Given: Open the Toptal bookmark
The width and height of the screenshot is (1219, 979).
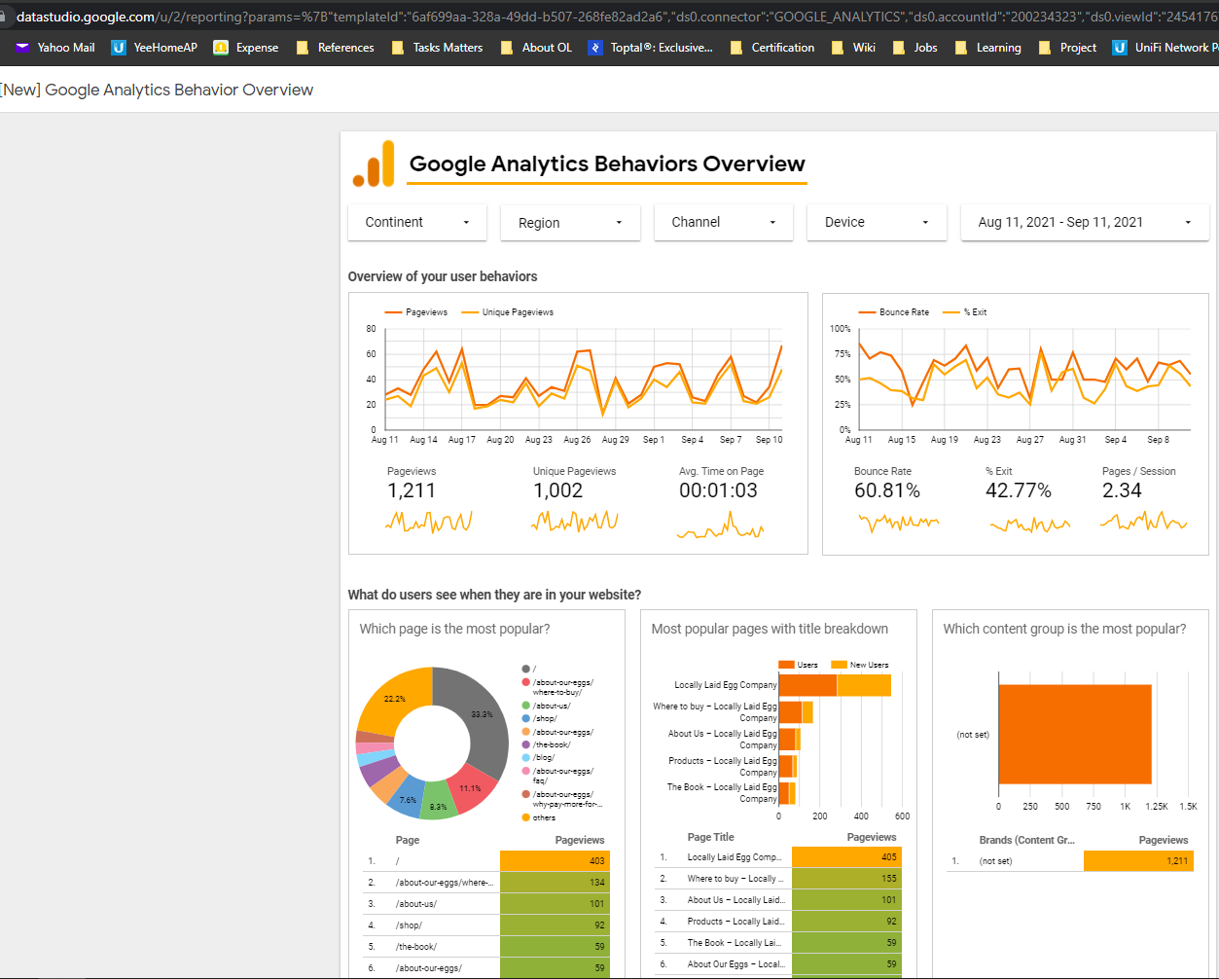Looking at the screenshot, I should click(650, 47).
